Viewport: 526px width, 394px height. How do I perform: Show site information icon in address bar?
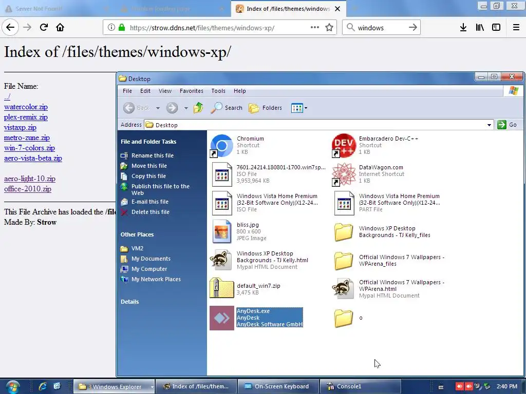tap(111, 28)
